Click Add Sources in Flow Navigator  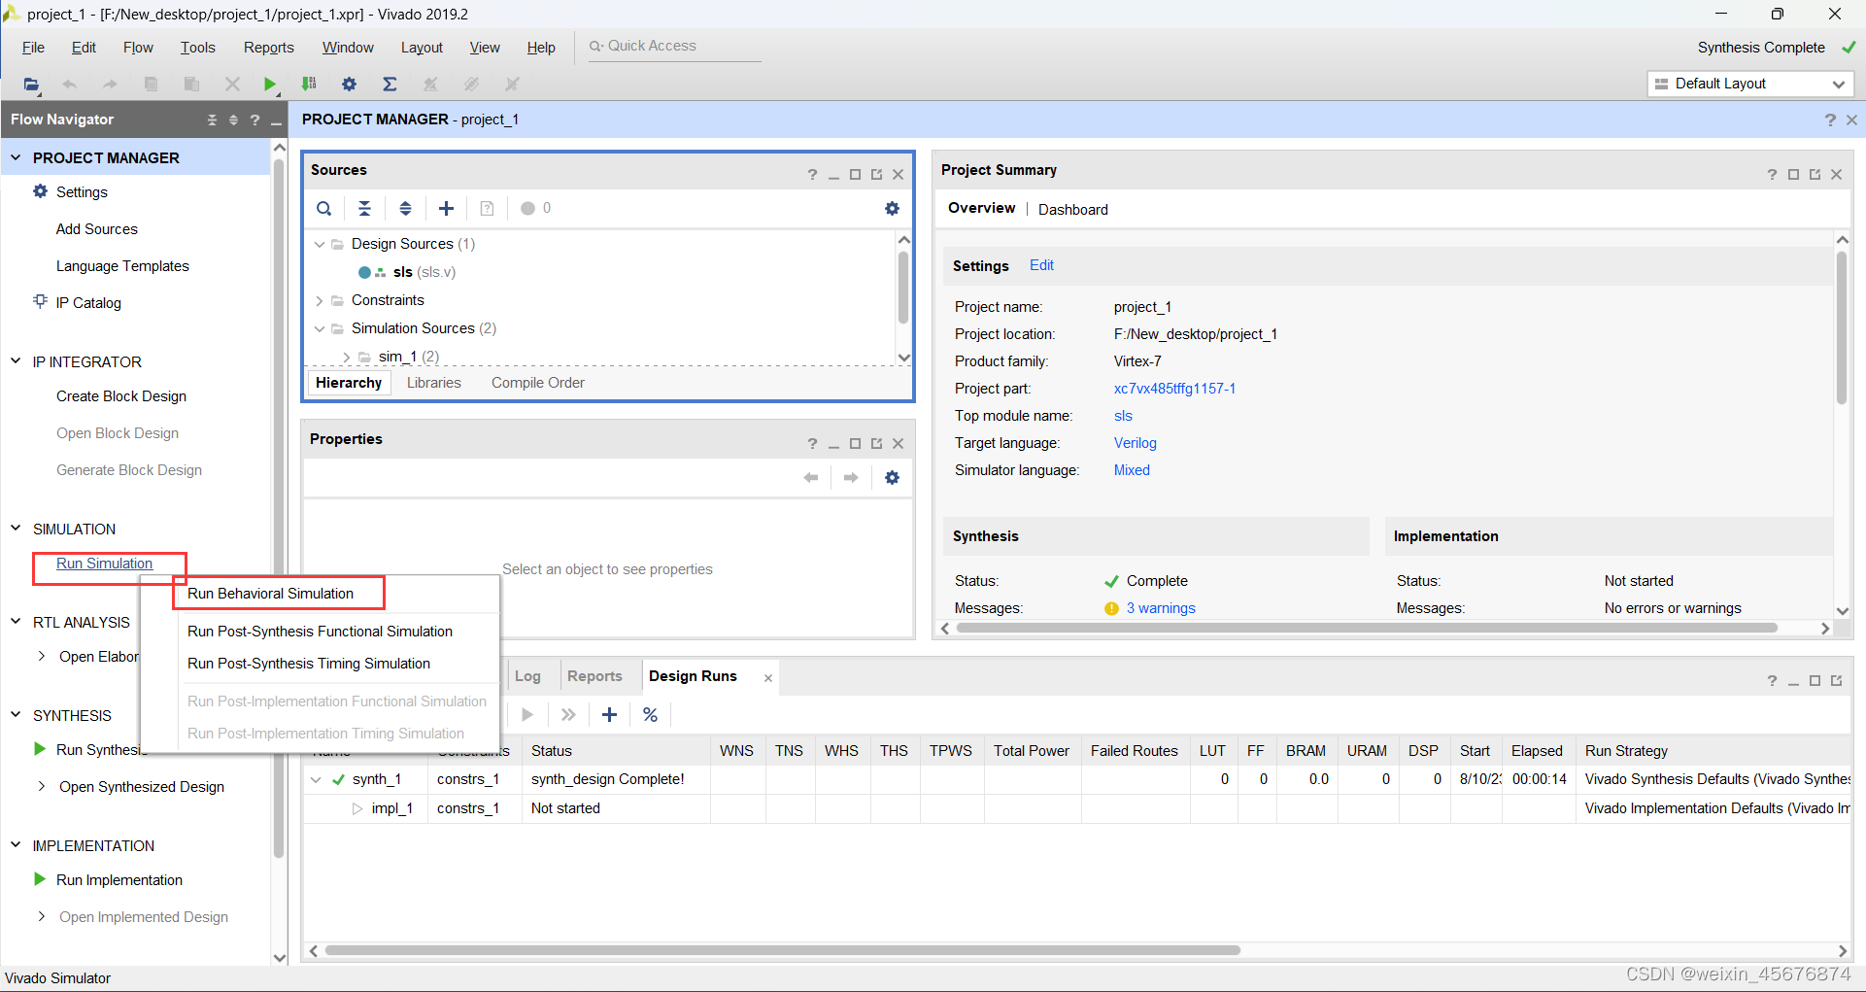[x=96, y=229]
